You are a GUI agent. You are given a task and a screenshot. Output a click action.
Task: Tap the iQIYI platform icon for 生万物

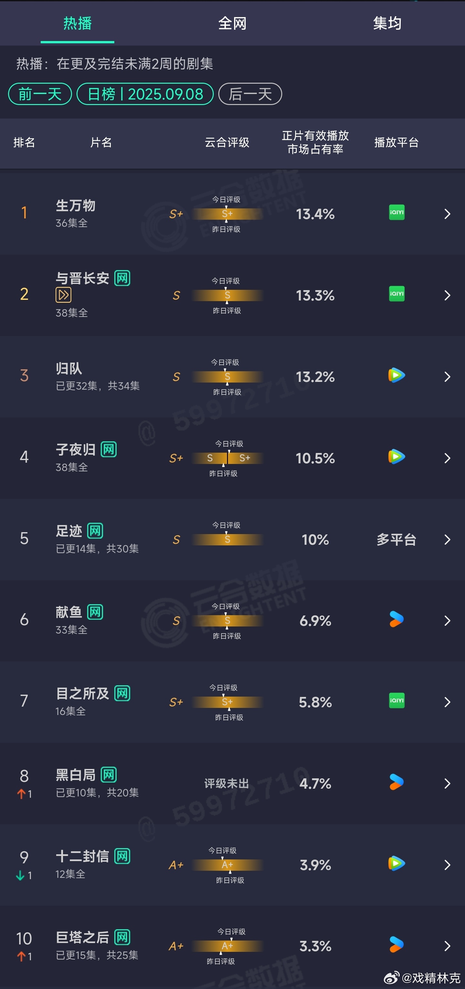(396, 212)
